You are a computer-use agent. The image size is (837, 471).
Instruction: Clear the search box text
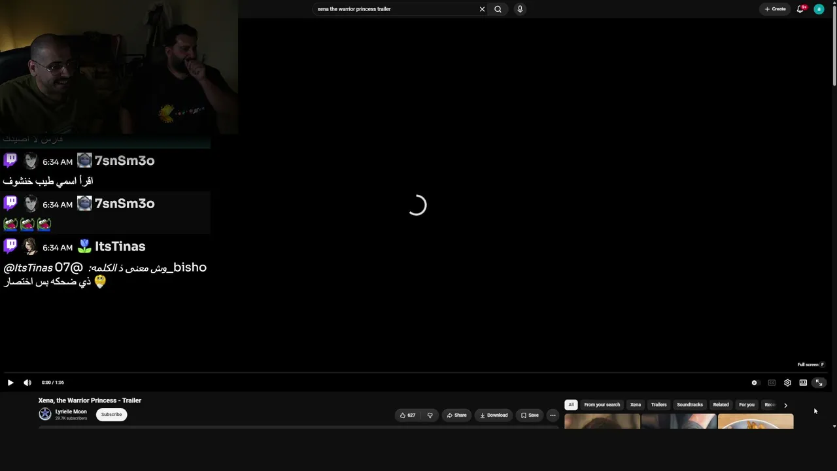pyautogui.click(x=482, y=9)
